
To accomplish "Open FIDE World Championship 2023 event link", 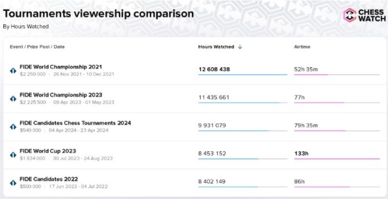I will click(61, 95).
